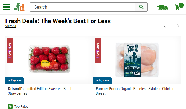Click the Express badge on strawberries

[x=15, y=80]
